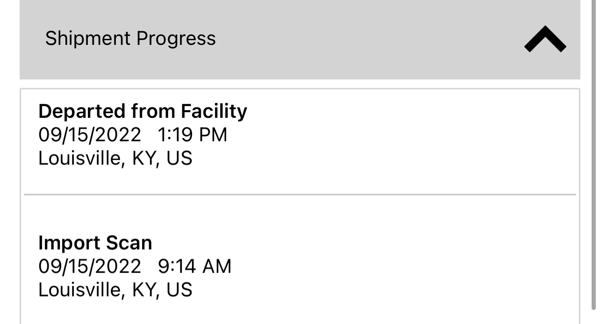Image resolution: width=600 pixels, height=324 pixels.
Task: Click the Shipment Progress header label
Action: tap(130, 38)
